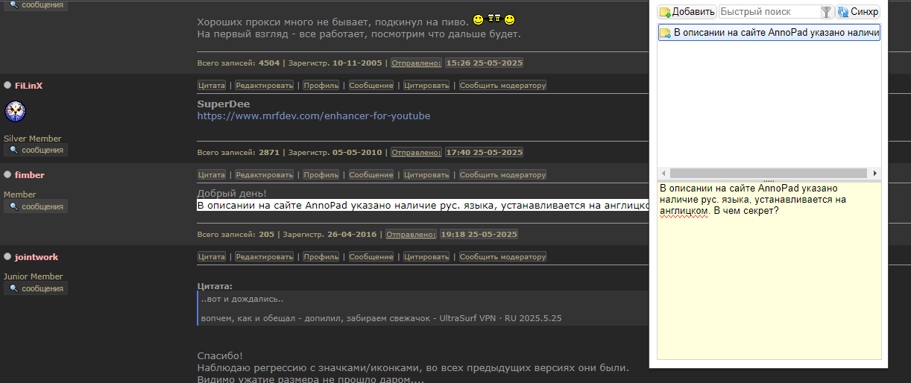Click the сообщения search button under Silver Member
Viewport: 911px width, 383px height.
coord(36,150)
